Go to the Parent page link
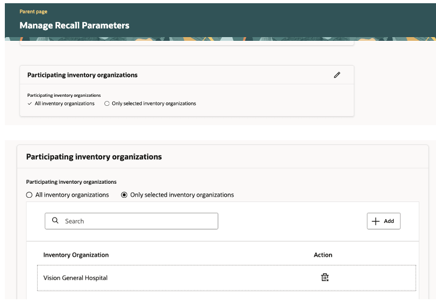The image size is (436, 303). click(33, 12)
